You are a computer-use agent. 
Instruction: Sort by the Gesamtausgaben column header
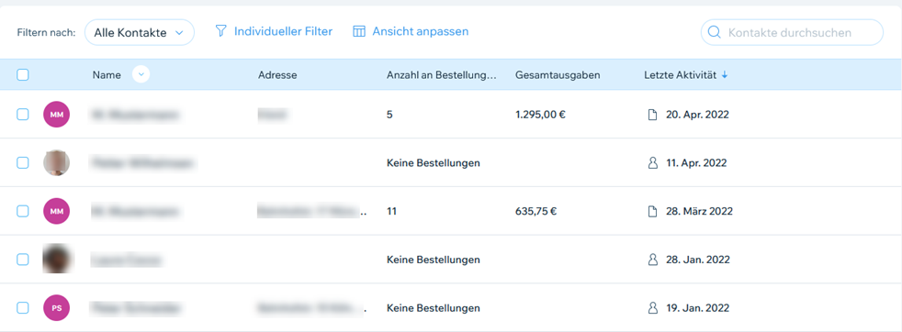(558, 74)
